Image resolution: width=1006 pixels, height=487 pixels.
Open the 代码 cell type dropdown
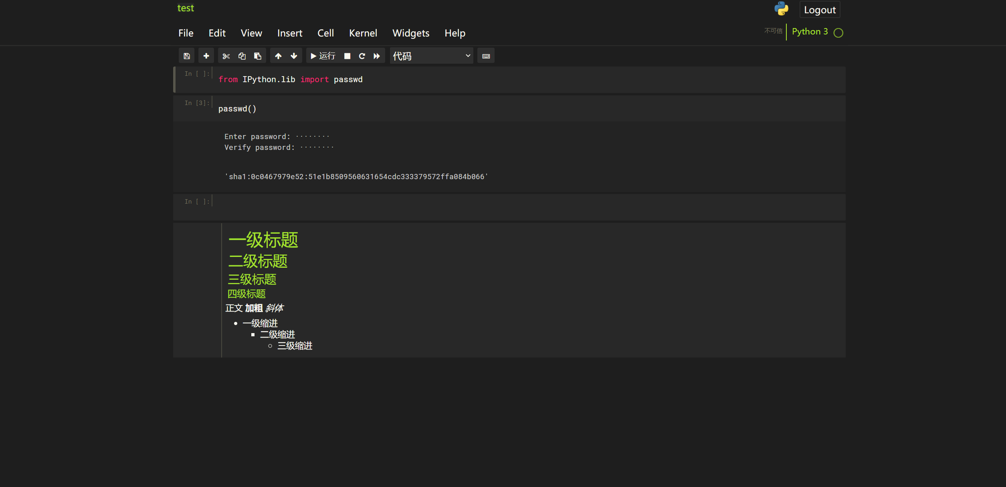(431, 56)
